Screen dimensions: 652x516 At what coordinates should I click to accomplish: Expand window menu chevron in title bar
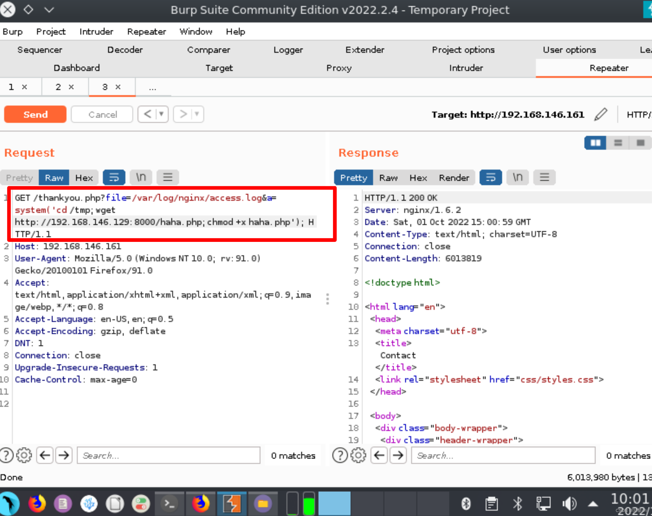[x=49, y=10]
